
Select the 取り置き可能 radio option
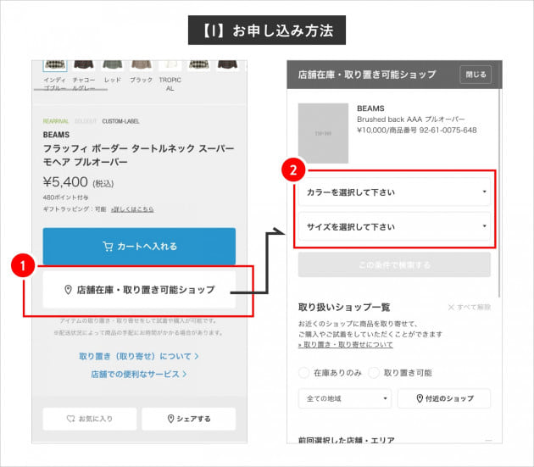point(375,372)
